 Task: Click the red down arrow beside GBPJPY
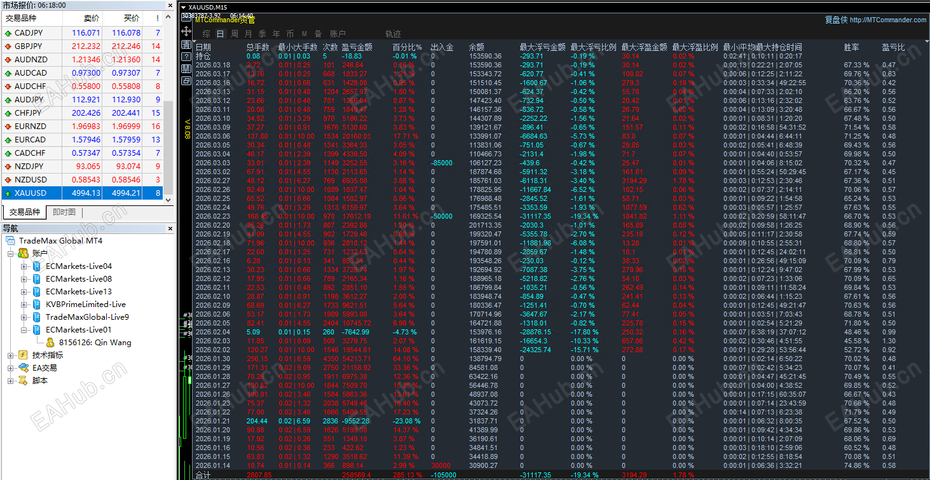point(8,46)
